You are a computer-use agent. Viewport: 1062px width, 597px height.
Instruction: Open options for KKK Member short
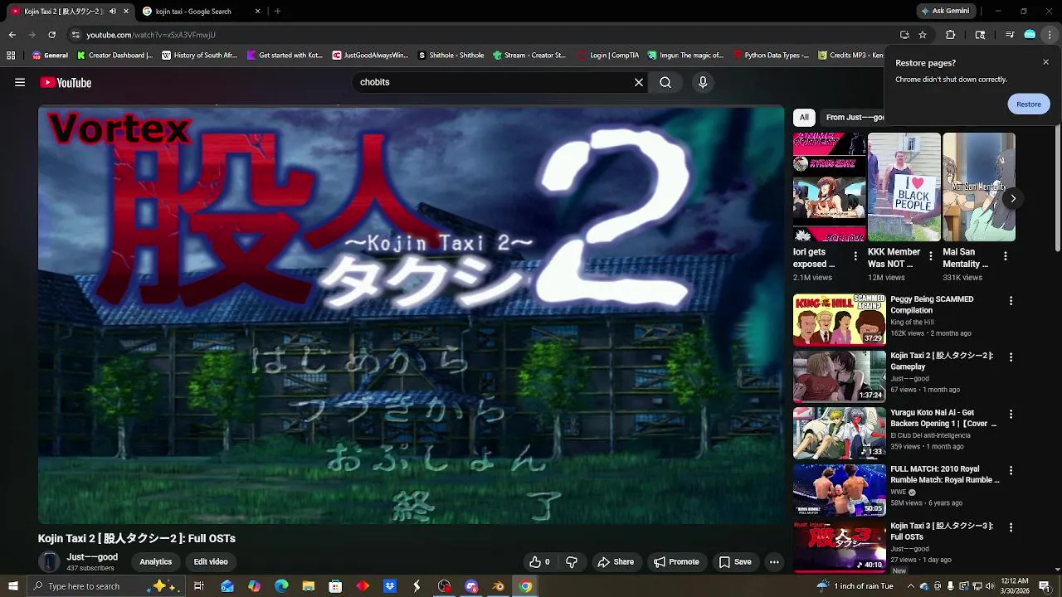(x=930, y=256)
